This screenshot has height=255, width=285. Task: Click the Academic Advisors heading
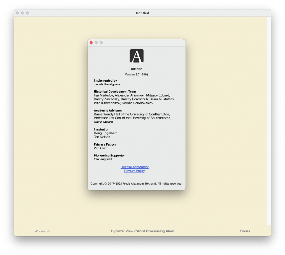coord(108,110)
